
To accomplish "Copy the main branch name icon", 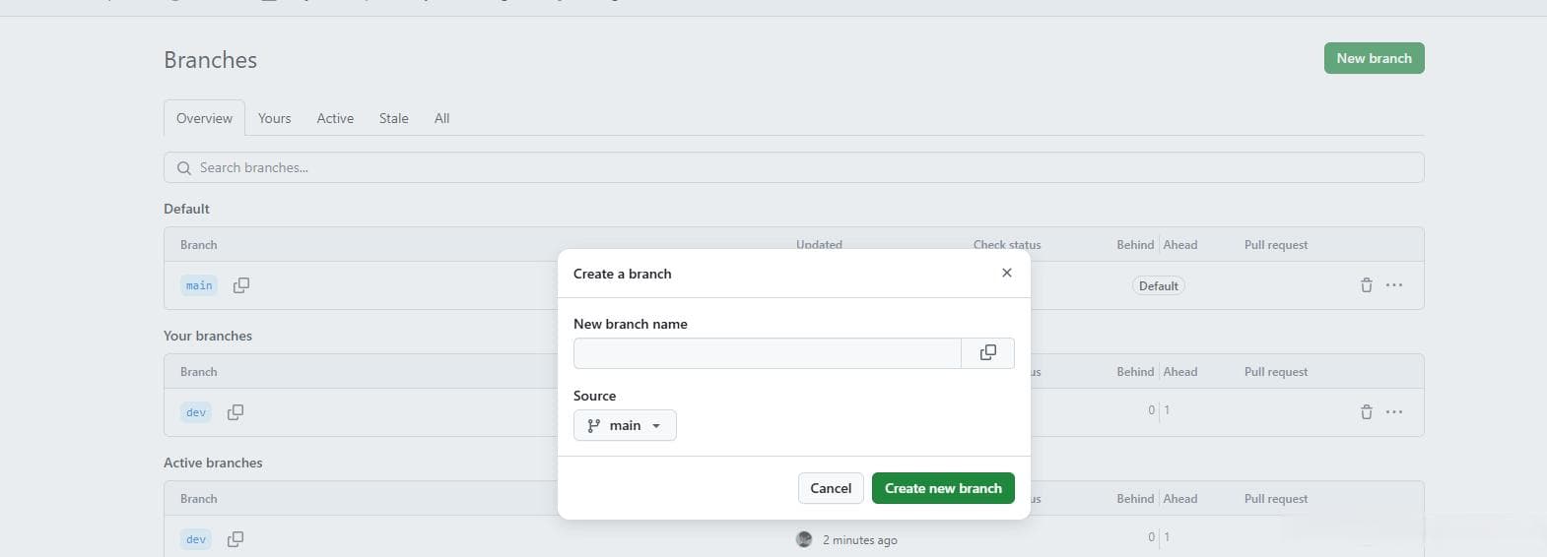I will coord(240,285).
